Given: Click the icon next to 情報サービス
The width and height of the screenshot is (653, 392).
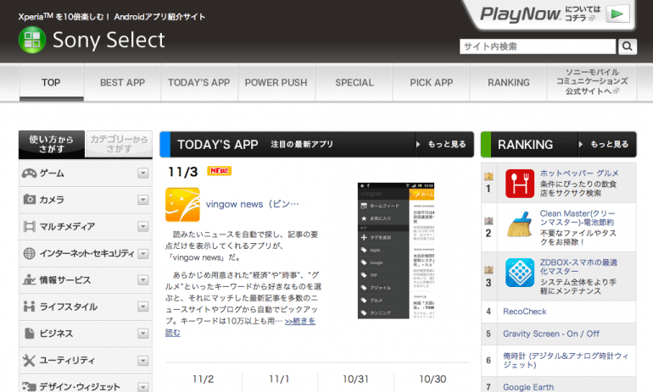Looking at the screenshot, I should (x=29, y=279).
